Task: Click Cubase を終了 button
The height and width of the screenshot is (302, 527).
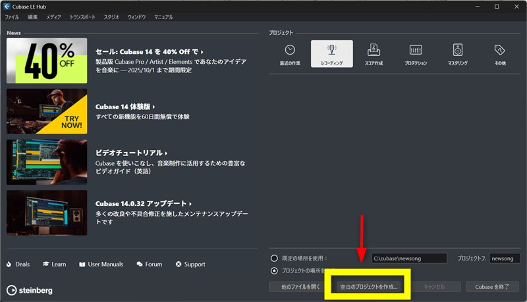Action: pyautogui.click(x=492, y=287)
